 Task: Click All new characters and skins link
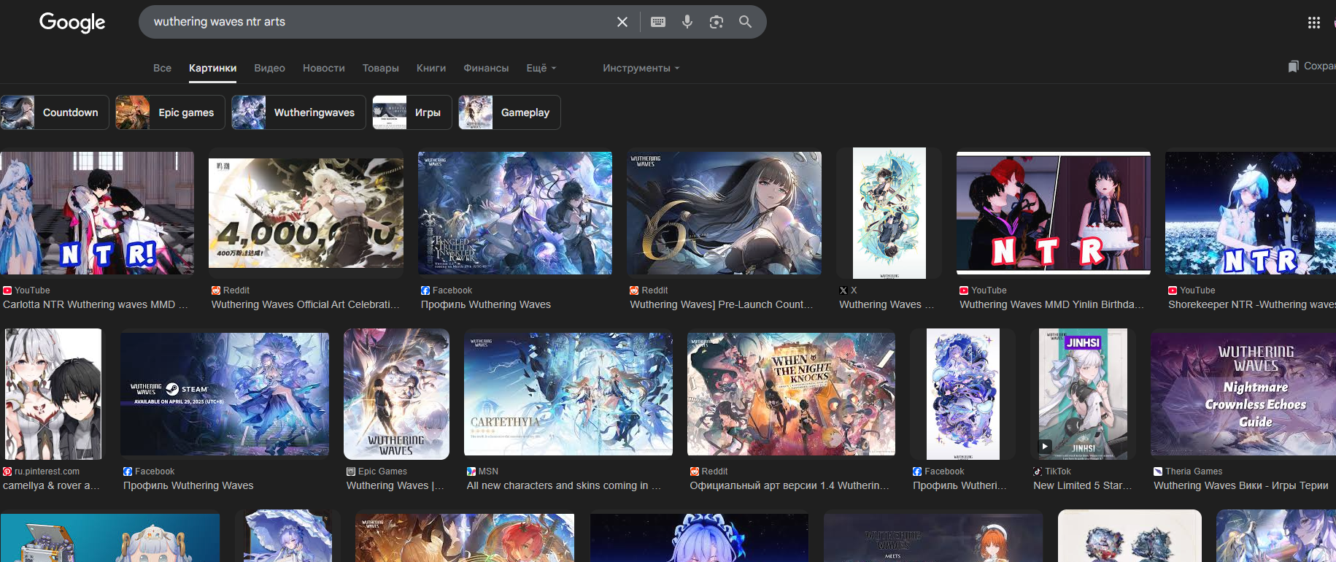coord(564,485)
